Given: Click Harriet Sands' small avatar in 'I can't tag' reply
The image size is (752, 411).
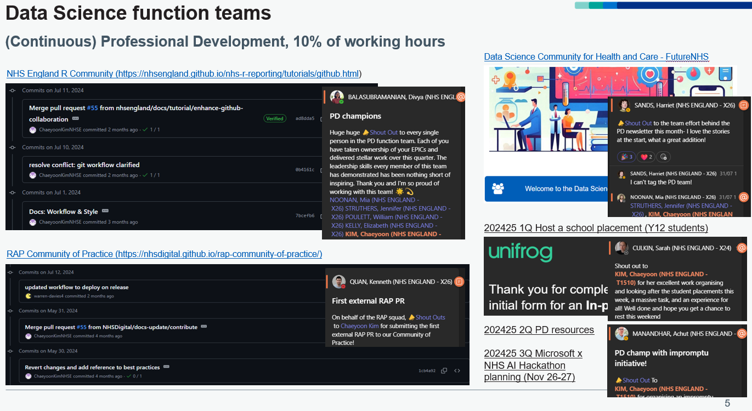Looking at the screenshot, I should pos(621,174).
